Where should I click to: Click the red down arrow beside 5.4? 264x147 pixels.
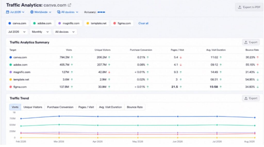181,57
